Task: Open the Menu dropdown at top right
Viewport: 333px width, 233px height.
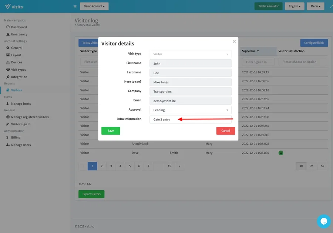Action: (315, 6)
